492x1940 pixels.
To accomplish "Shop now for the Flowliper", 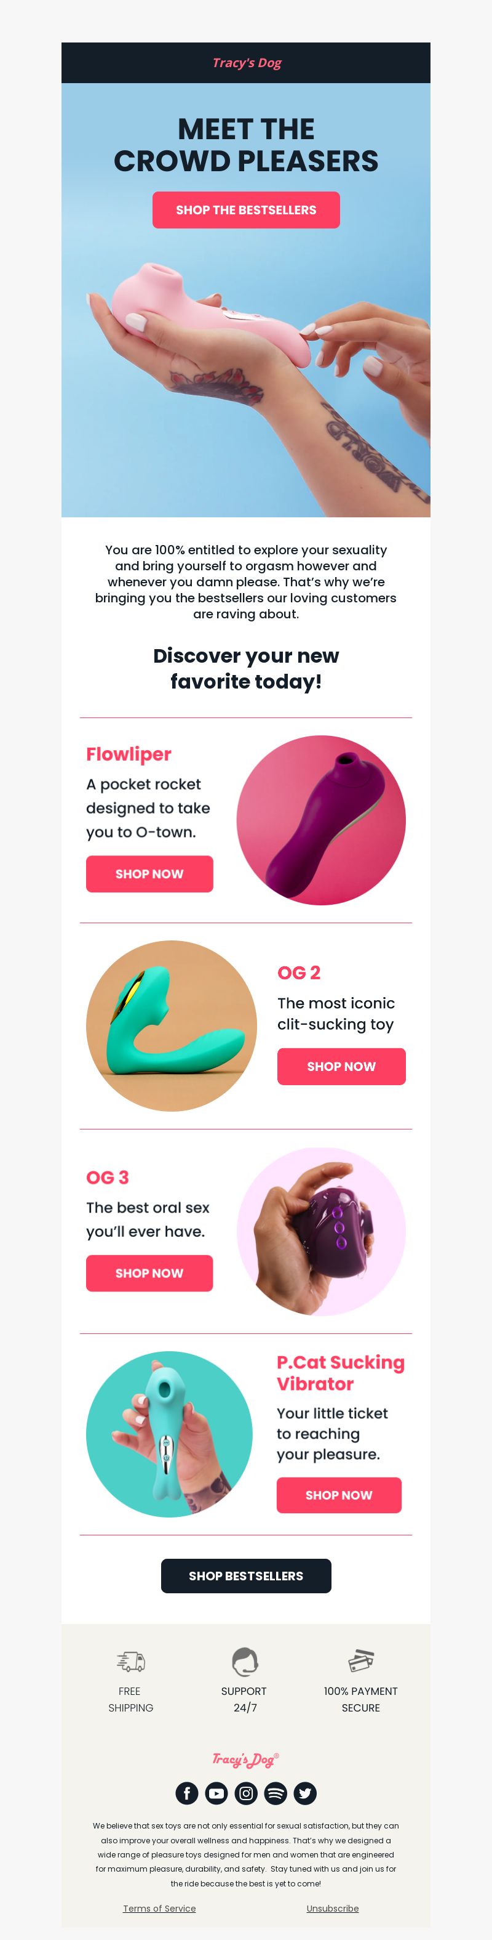I will 149,873.
